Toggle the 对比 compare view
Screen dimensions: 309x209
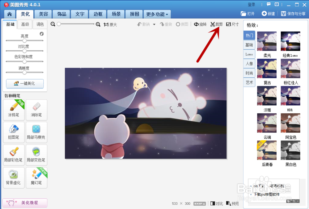(x=217, y=203)
